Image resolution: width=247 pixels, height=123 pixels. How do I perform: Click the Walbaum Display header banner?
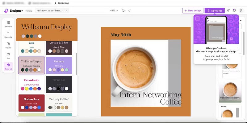coord(47,30)
